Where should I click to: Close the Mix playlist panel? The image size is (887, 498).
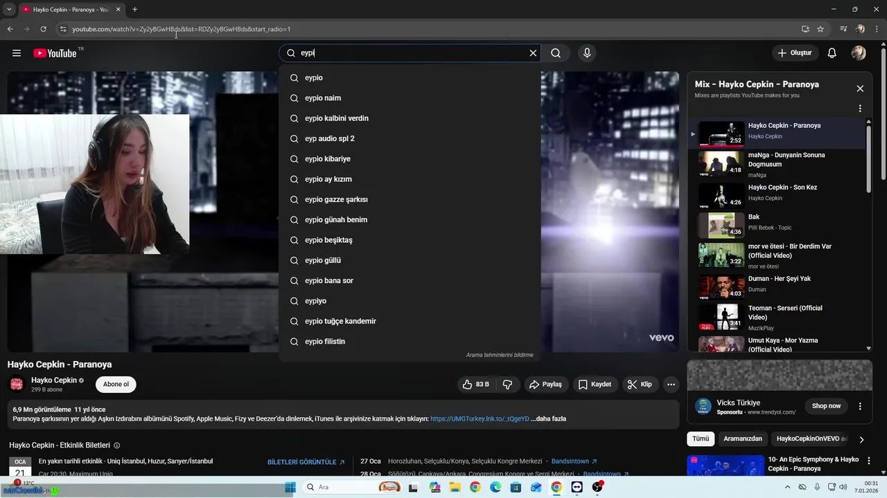[x=860, y=89]
